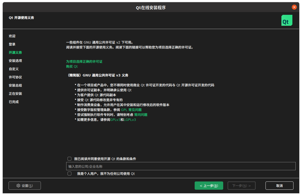
Task: Click the green Qt logo icon
Action: [287, 20]
